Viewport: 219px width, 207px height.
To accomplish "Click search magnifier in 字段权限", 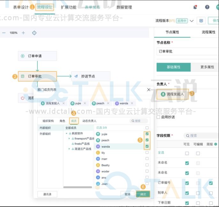I will coord(188,136).
